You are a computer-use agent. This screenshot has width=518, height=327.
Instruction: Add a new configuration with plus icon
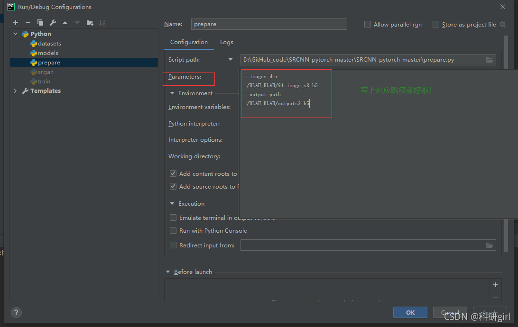pos(16,23)
